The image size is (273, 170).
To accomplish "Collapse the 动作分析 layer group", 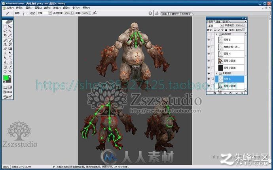I will pos(216,34).
